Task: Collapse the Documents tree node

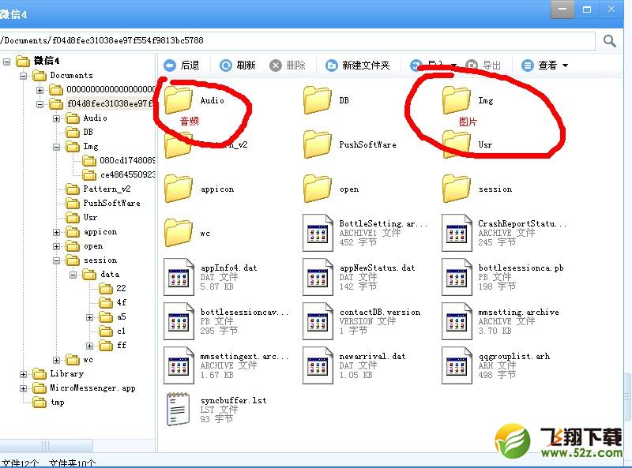Action: point(24,76)
